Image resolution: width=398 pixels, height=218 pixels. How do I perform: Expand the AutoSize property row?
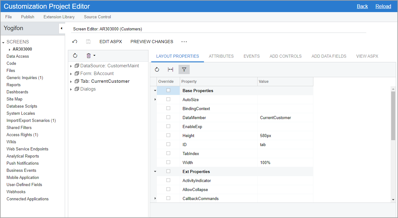[x=155, y=100]
